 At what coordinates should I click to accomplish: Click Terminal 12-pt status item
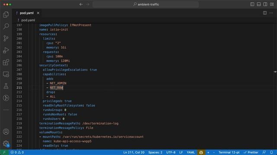click(x=229, y=152)
